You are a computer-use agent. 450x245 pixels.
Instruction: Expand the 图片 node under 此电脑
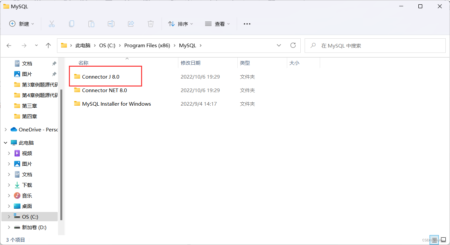(9, 164)
